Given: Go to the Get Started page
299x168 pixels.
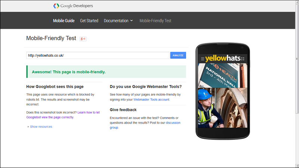Looking at the screenshot, I should (89, 21).
